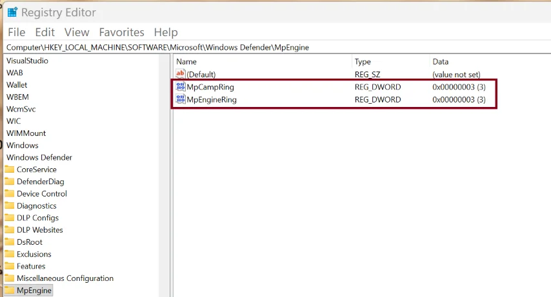
Task: Select the MpCampRing DWORD icon
Action: (181, 86)
